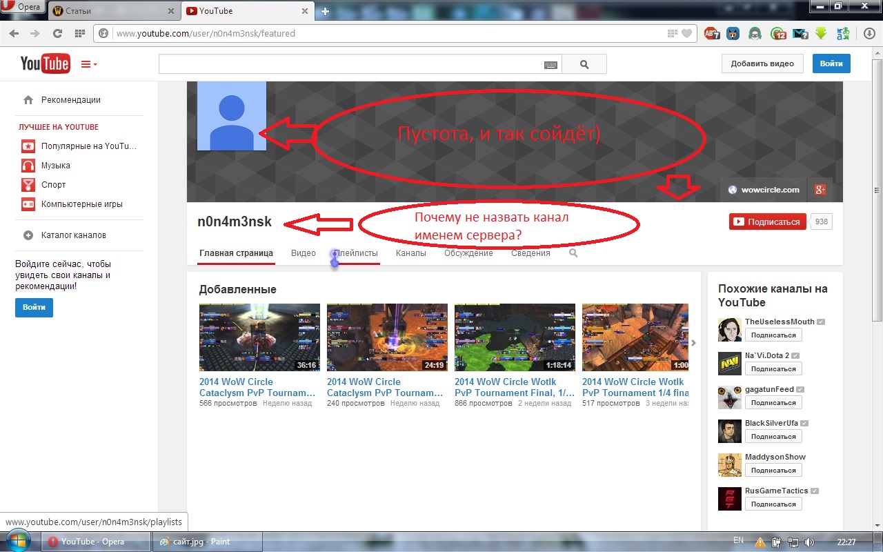Click the red Подписаться subscribe button
Screen dimensions: 883x552
pos(767,221)
